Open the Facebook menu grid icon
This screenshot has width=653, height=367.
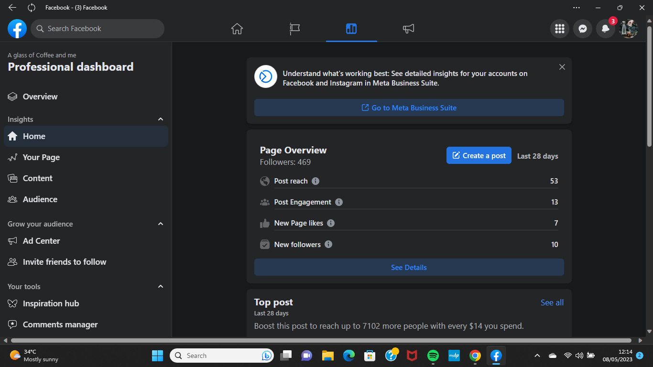560,29
